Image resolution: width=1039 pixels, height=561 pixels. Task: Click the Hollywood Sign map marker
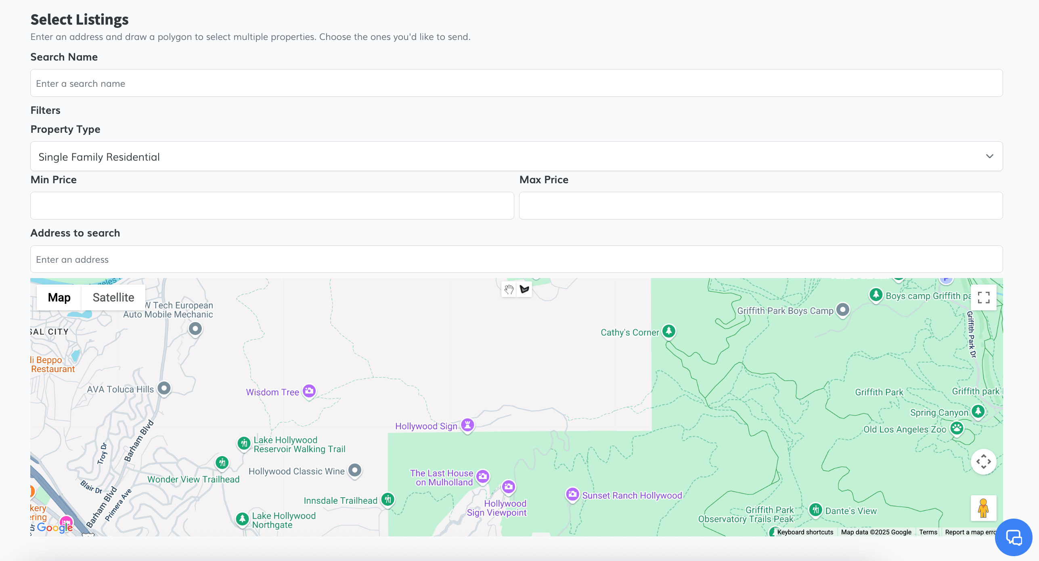pos(467,425)
